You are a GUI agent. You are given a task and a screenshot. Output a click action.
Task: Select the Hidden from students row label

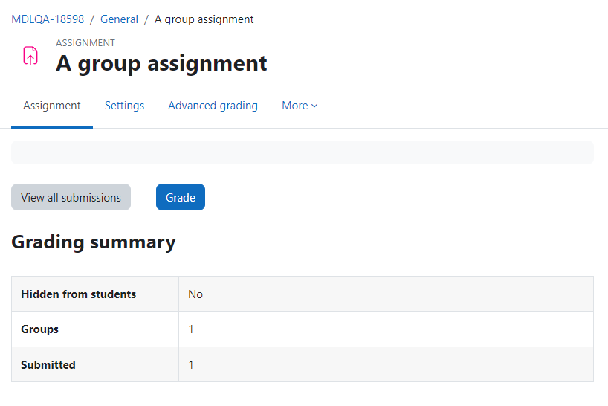[79, 294]
